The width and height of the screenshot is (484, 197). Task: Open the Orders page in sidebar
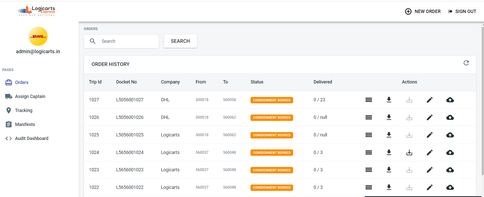coord(22,82)
